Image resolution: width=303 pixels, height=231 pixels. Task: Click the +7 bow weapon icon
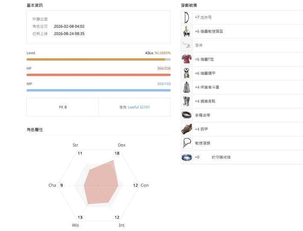point(186,18)
